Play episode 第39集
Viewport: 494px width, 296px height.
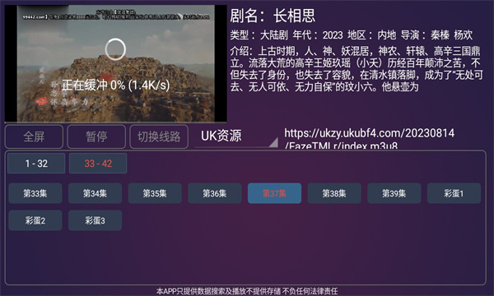394,193
